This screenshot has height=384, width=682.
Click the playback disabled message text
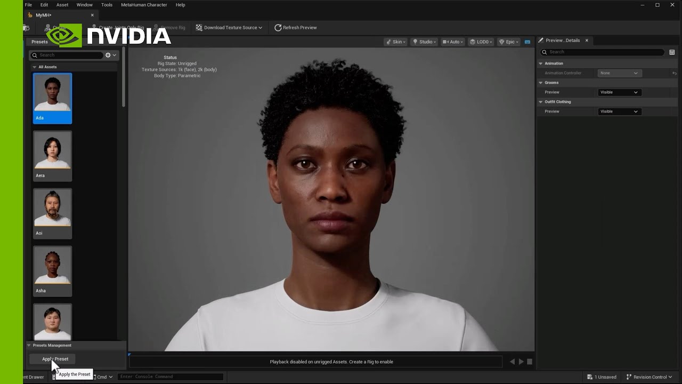(x=331, y=362)
